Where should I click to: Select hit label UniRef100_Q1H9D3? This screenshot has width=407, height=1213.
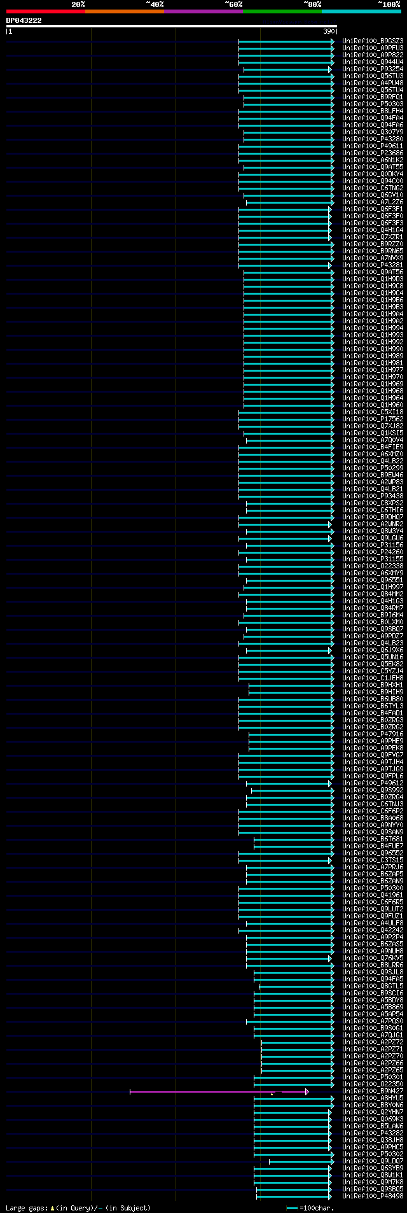click(x=373, y=279)
